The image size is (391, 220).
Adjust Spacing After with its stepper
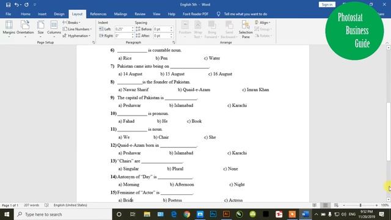point(171,36)
